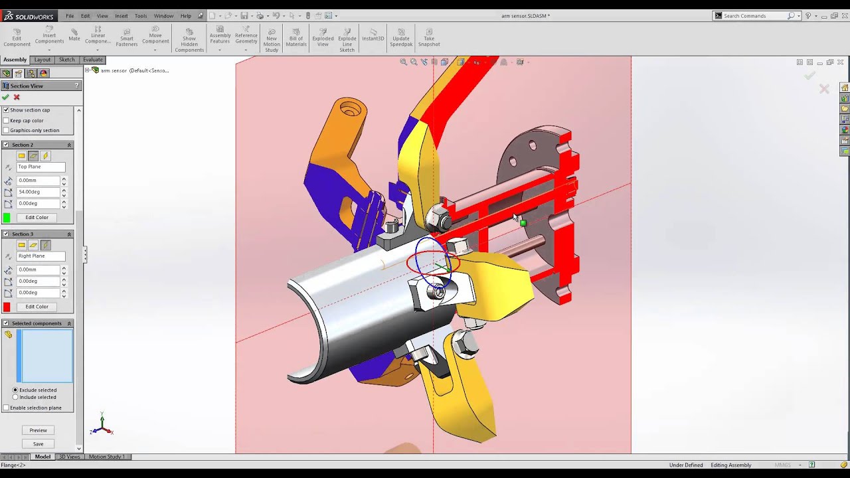This screenshot has width=850, height=478.
Task: Select Front plane button in Section 2
Action: point(21,156)
